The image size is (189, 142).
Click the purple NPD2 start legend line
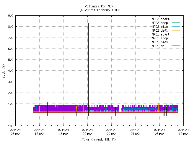pyautogui.click(x=176, y=19)
